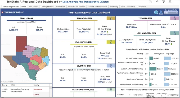Click the share icon in header
The height and width of the screenshot is (98, 180).
(157, 2)
